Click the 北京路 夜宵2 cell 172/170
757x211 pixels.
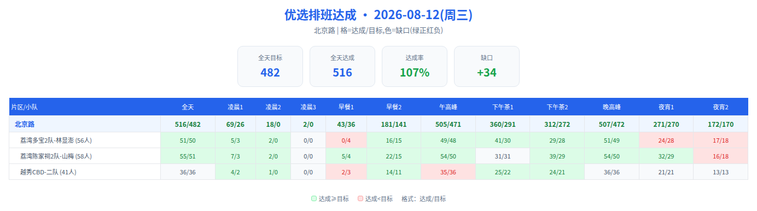(x=720, y=124)
